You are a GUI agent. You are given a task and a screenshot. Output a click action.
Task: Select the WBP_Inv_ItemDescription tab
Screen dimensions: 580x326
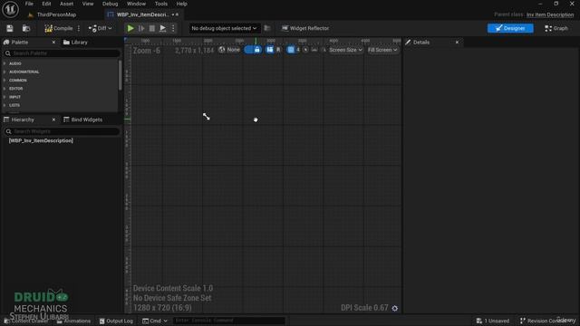(x=142, y=14)
